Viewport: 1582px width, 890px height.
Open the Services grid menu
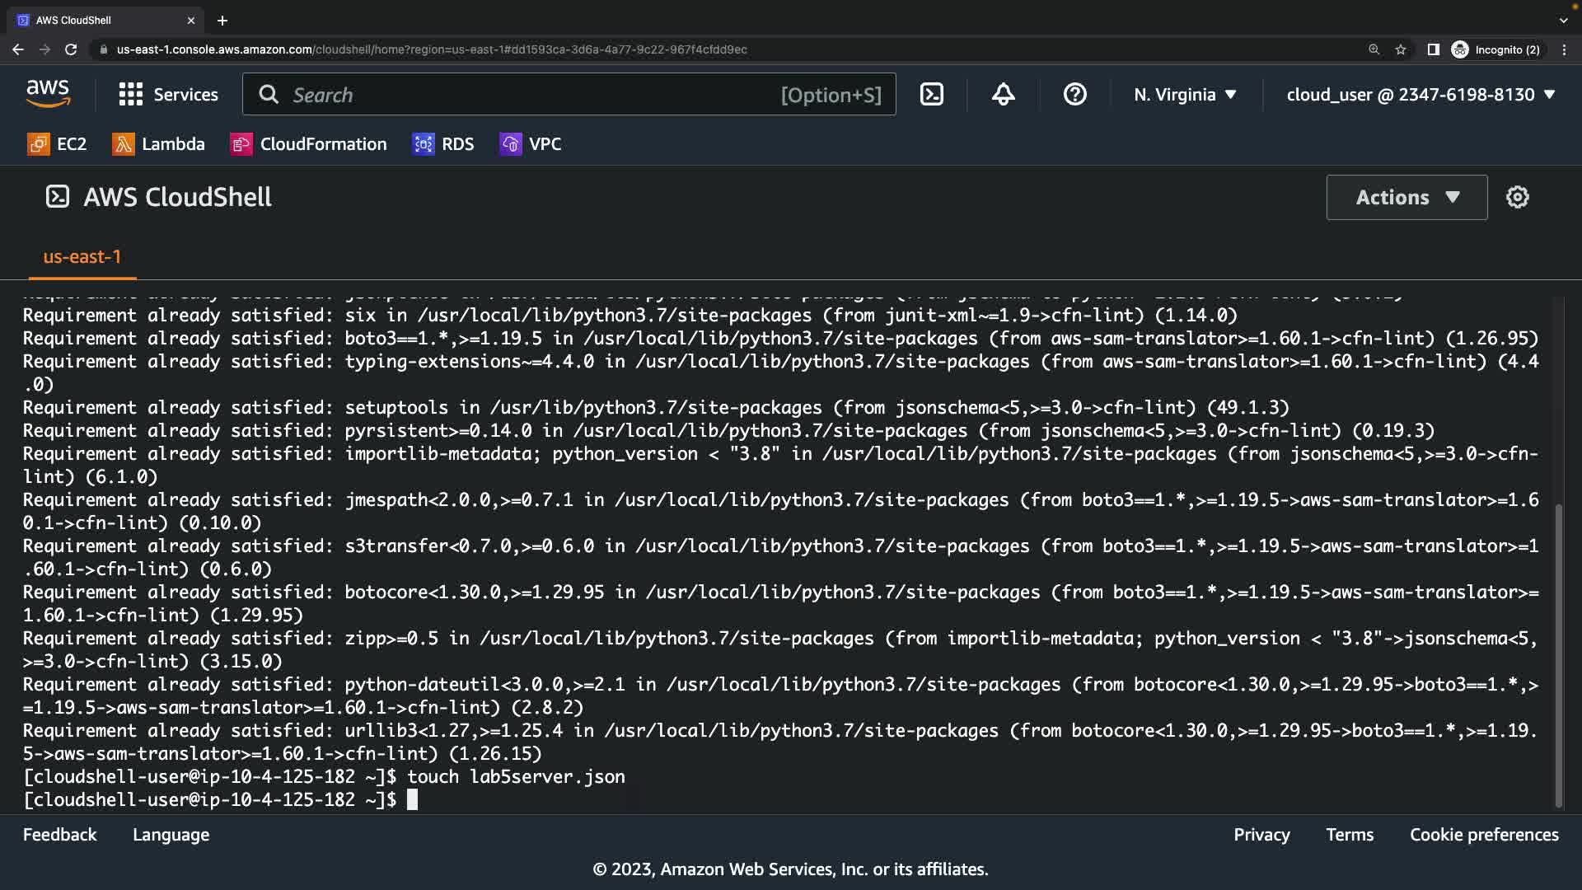pyautogui.click(x=168, y=95)
